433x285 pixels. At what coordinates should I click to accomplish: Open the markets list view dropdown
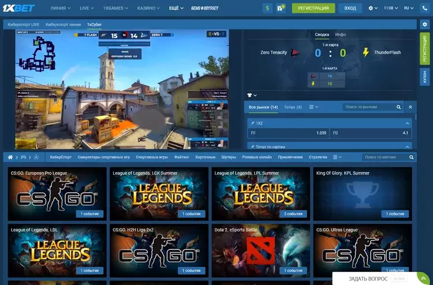313,107
